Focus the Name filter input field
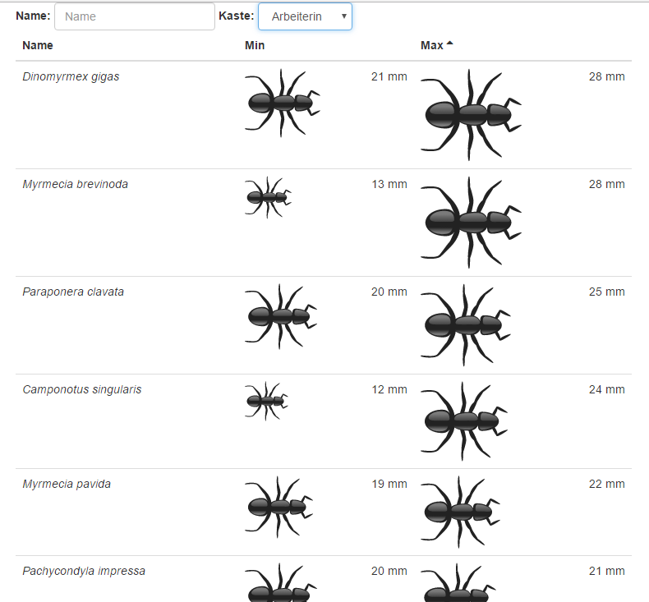Screen dimensions: 649x602 click(134, 16)
